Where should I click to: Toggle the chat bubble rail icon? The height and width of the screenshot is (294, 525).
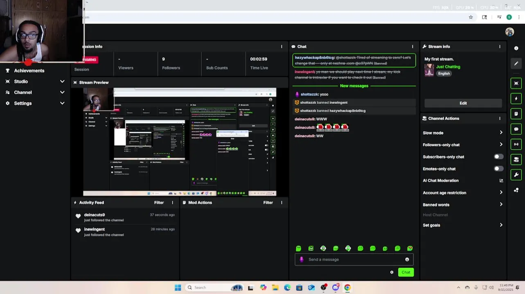pos(516,129)
